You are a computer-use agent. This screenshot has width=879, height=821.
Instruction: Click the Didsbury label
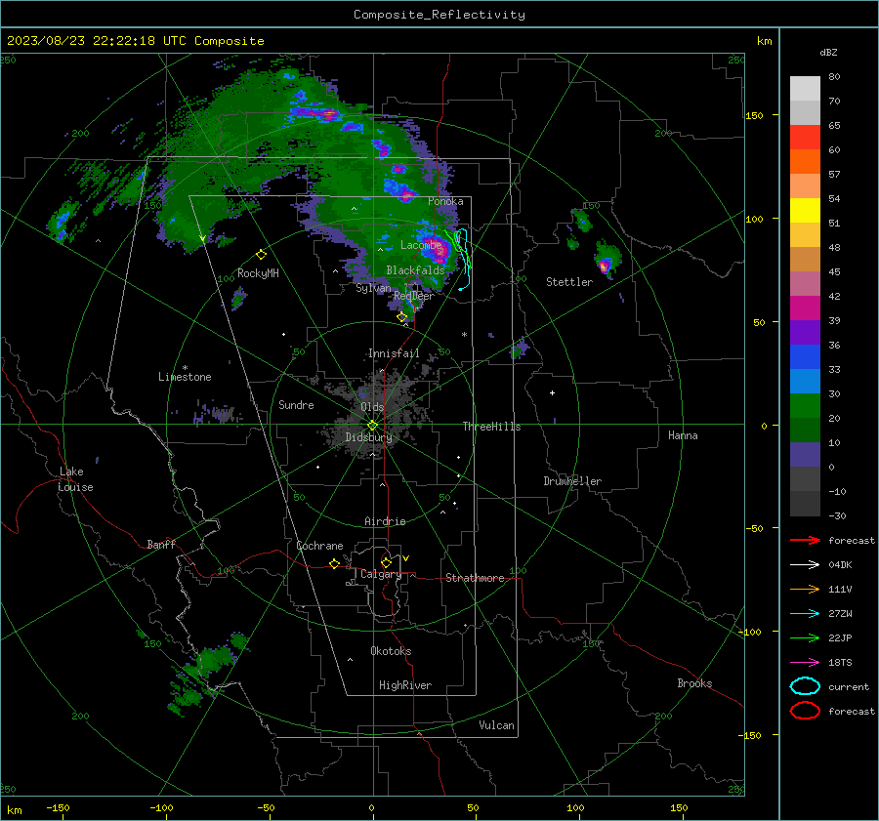[x=369, y=437]
